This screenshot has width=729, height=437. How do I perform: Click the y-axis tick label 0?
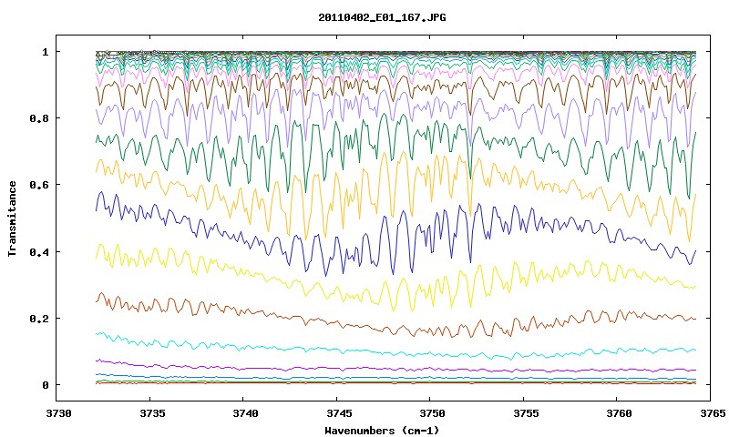click(x=45, y=385)
